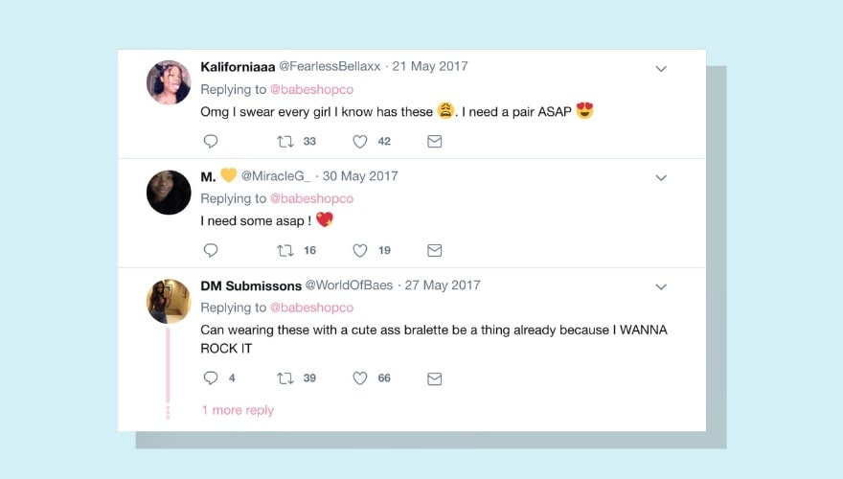Screen dimensions: 843x479
Task: Send Kaliforniaaa's tweet via direct message
Action: [434, 142]
